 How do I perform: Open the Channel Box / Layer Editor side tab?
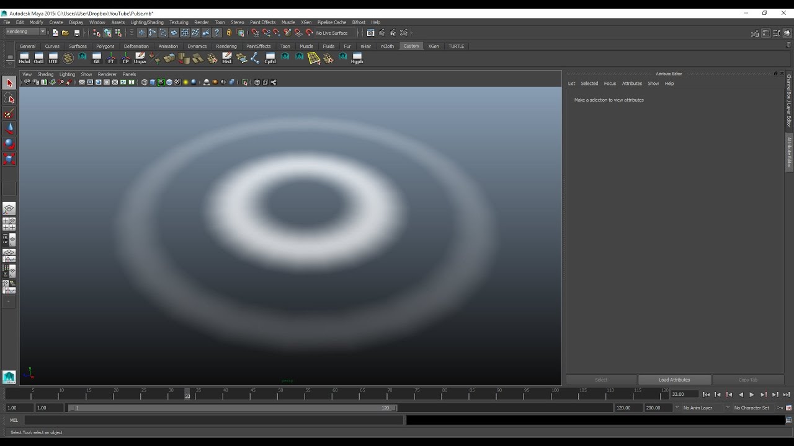(789, 101)
